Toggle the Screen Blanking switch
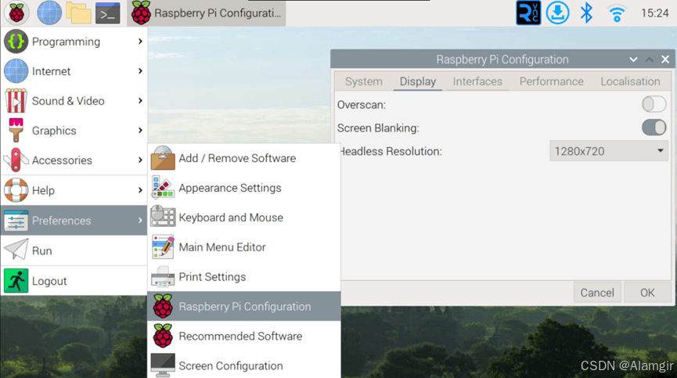Image resolution: width=677 pixels, height=378 pixels. point(654,128)
